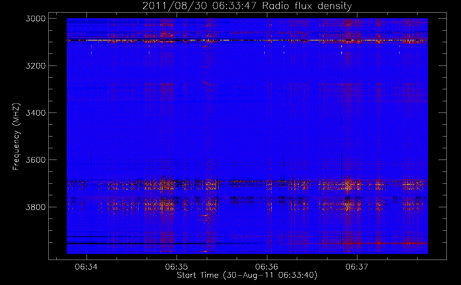Click the 3200 frequency tick label
461x285 pixels.
pos(36,66)
